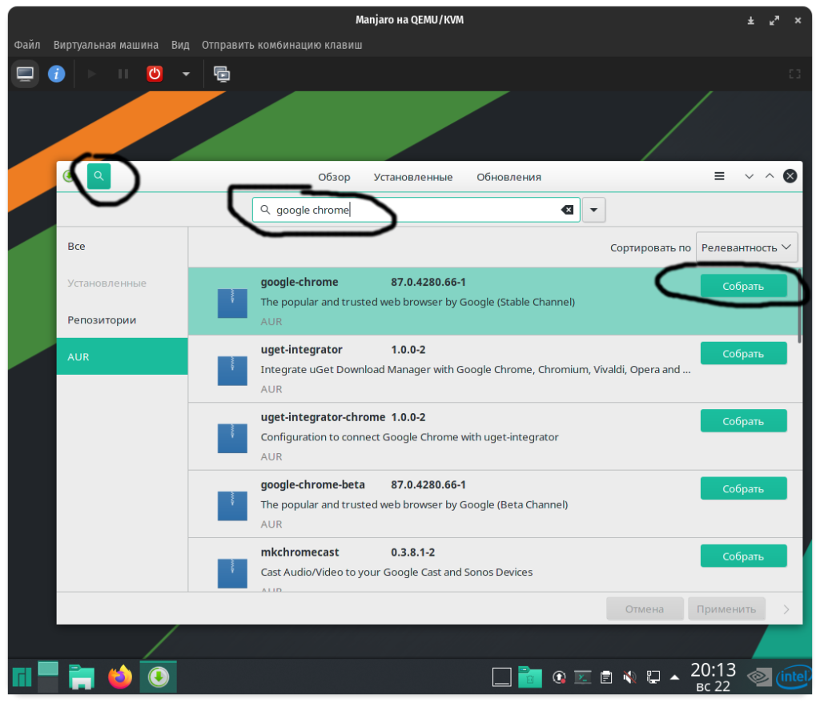The image size is (820, 703).
Task: Open the sort by Релевантность dropdown
Action: (746, 248)
